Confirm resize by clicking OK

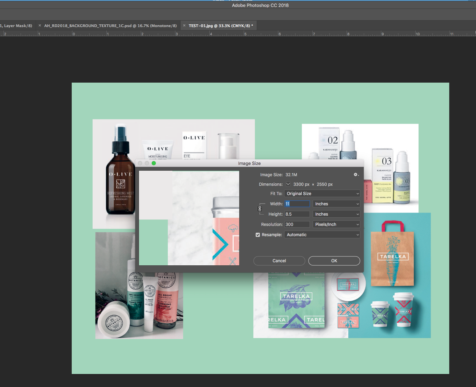click(334, 261)
